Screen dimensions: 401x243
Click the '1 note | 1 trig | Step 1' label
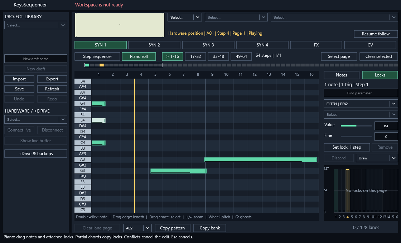click(x=346, y=84)
